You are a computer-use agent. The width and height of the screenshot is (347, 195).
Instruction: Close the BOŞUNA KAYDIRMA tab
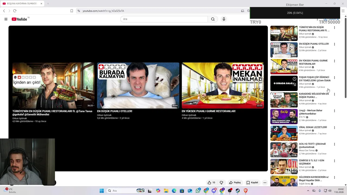pyautogui.click(x=41, y=4)
